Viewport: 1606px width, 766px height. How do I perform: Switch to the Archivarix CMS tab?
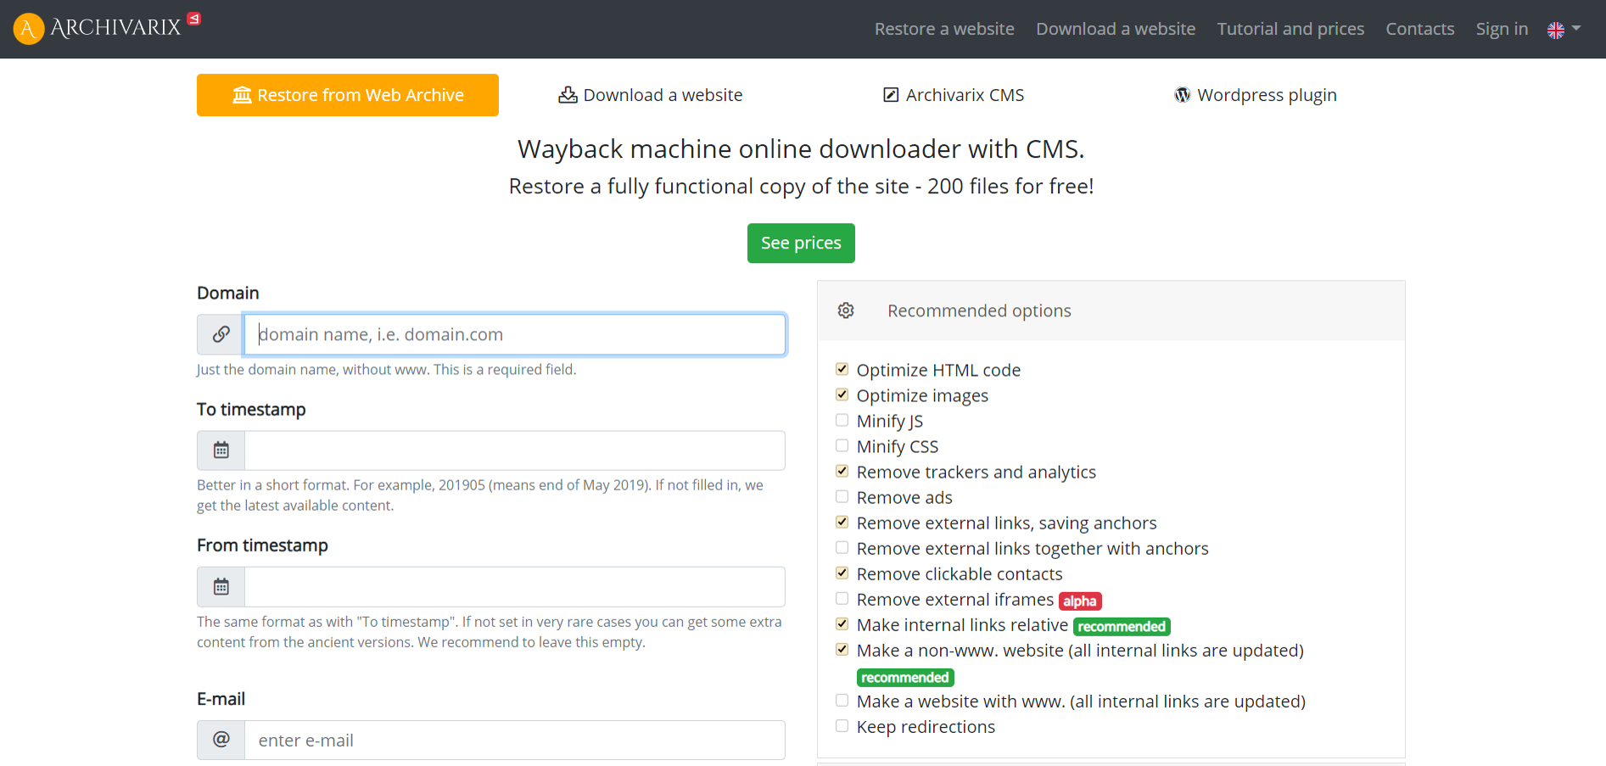coord(953,95)
